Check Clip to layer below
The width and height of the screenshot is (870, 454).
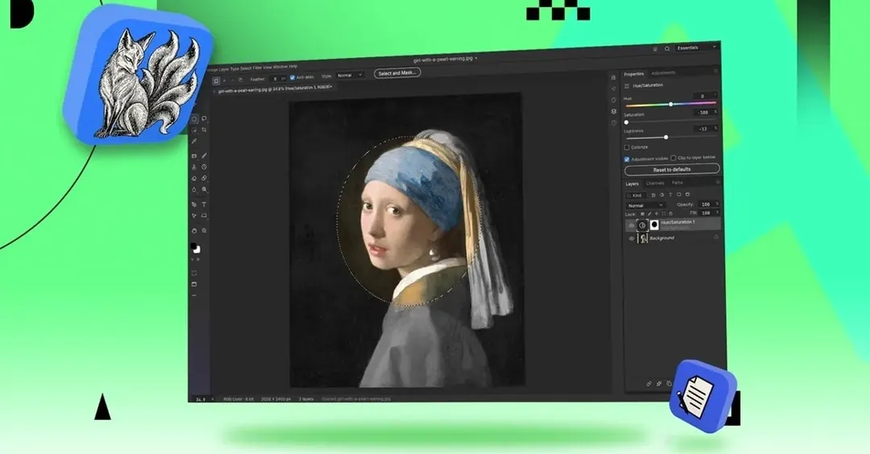point(673,158)
